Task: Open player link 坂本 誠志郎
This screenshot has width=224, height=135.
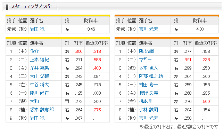Action: click(42, 110)
